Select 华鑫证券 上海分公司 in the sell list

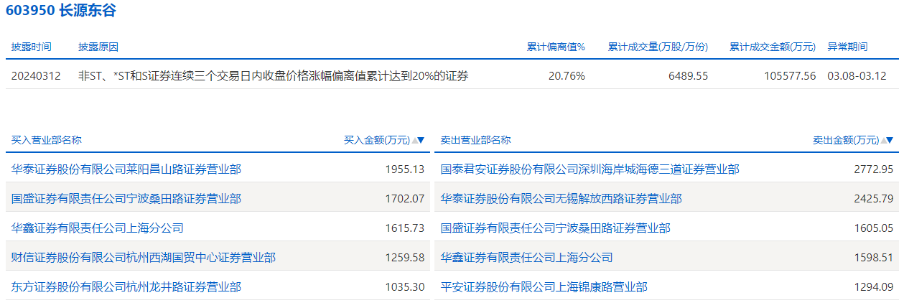click(526, 258)
